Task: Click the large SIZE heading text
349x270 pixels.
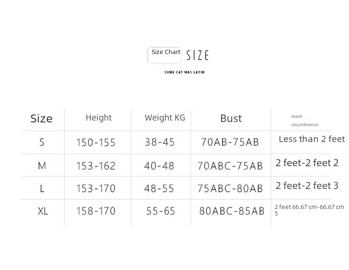Action: 197,56
